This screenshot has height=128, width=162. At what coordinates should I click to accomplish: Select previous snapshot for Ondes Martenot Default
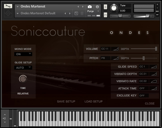coord(65,13)
